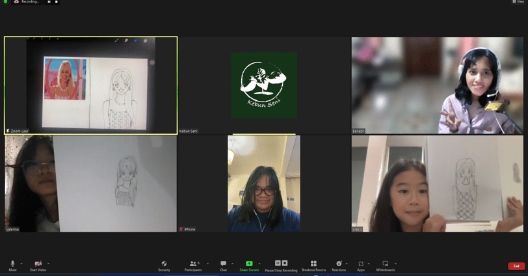Click the muted mic icon beside iPhone name
Screen dimensions: 528x276
click(181, 229)
